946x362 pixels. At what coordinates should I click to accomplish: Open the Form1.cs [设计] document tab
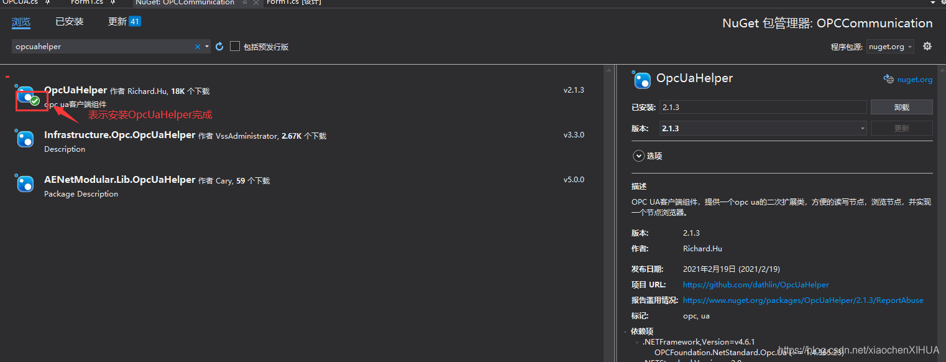pyautogui.click(x=294, y=2)
